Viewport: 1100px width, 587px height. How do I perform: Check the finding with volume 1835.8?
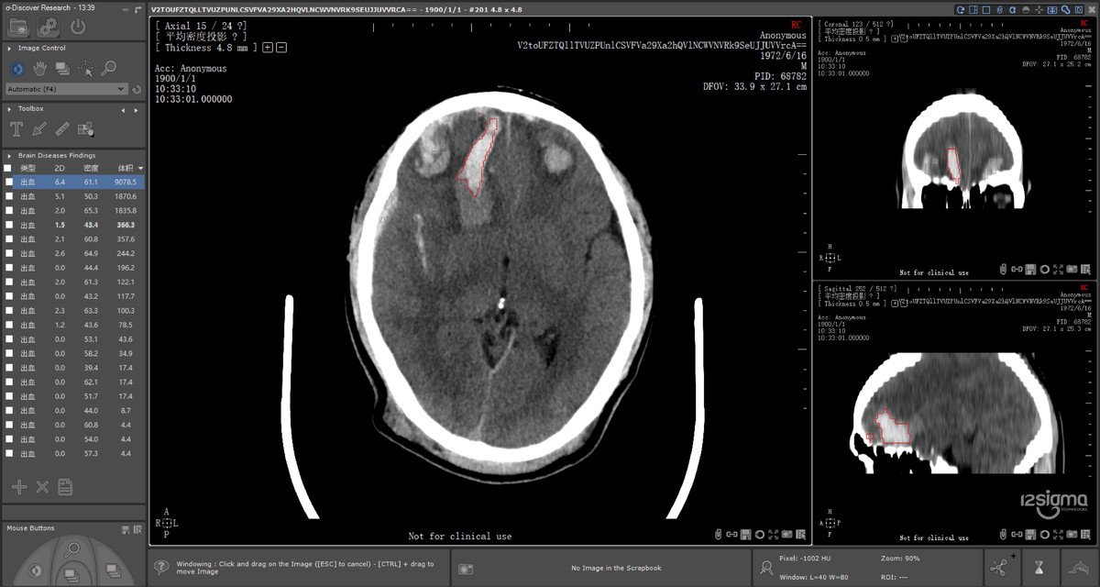[10, 211]
